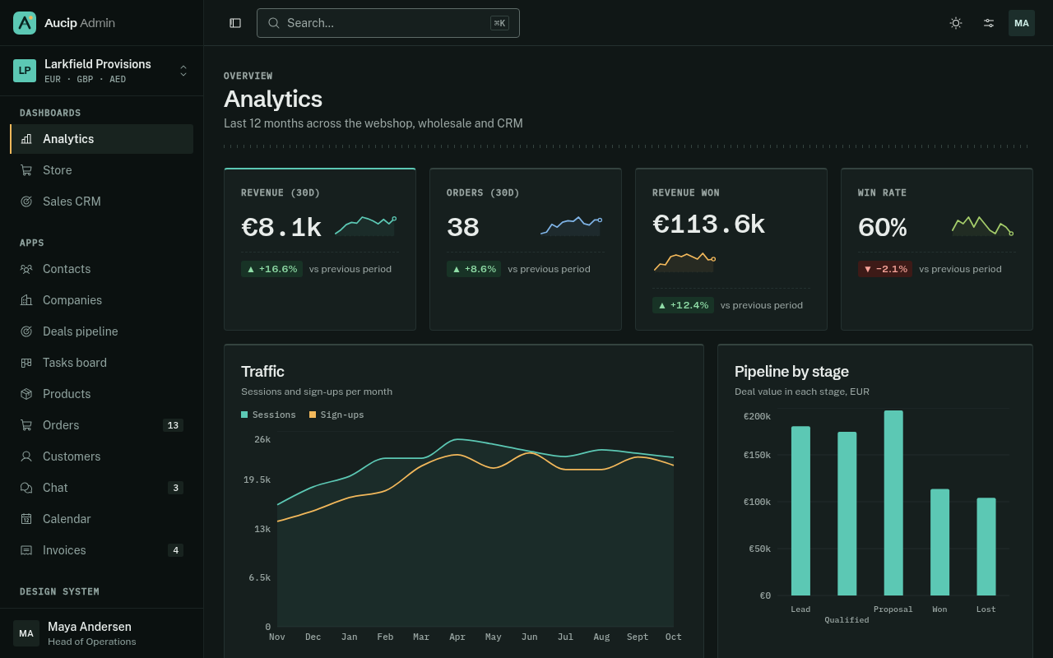Open Contacts app
1053x658 pixels.
click(x=101, y=269)
